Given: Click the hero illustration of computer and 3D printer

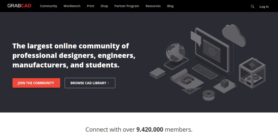Looking at the screenshot, I should 207,63.
